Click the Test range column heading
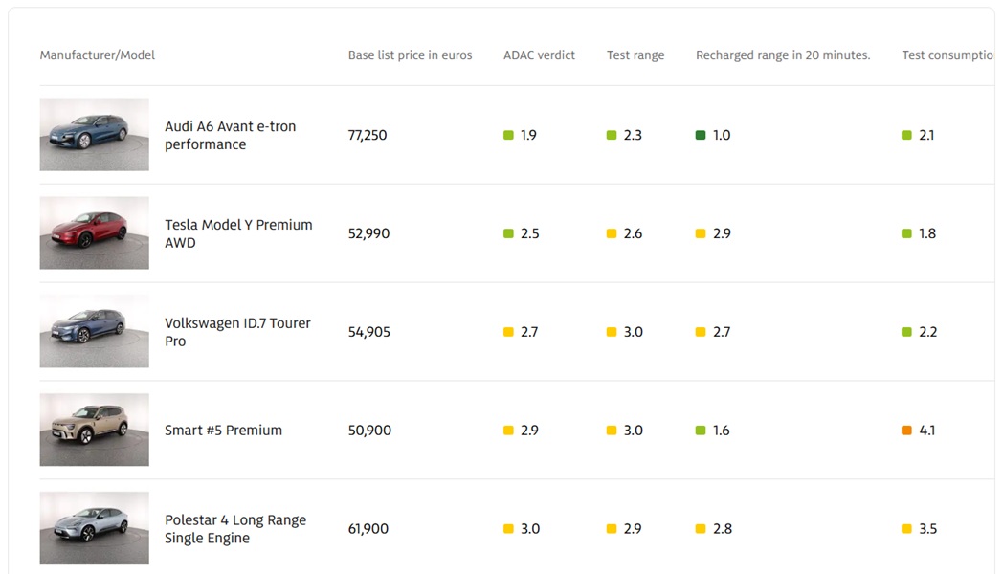 click(635, 55)
